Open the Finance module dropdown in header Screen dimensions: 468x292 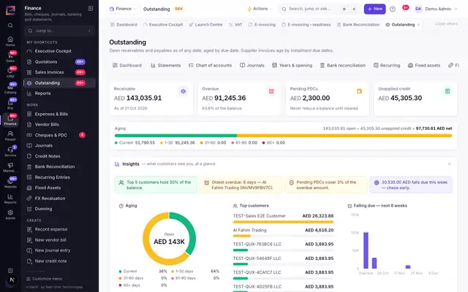tap(122, 9)
